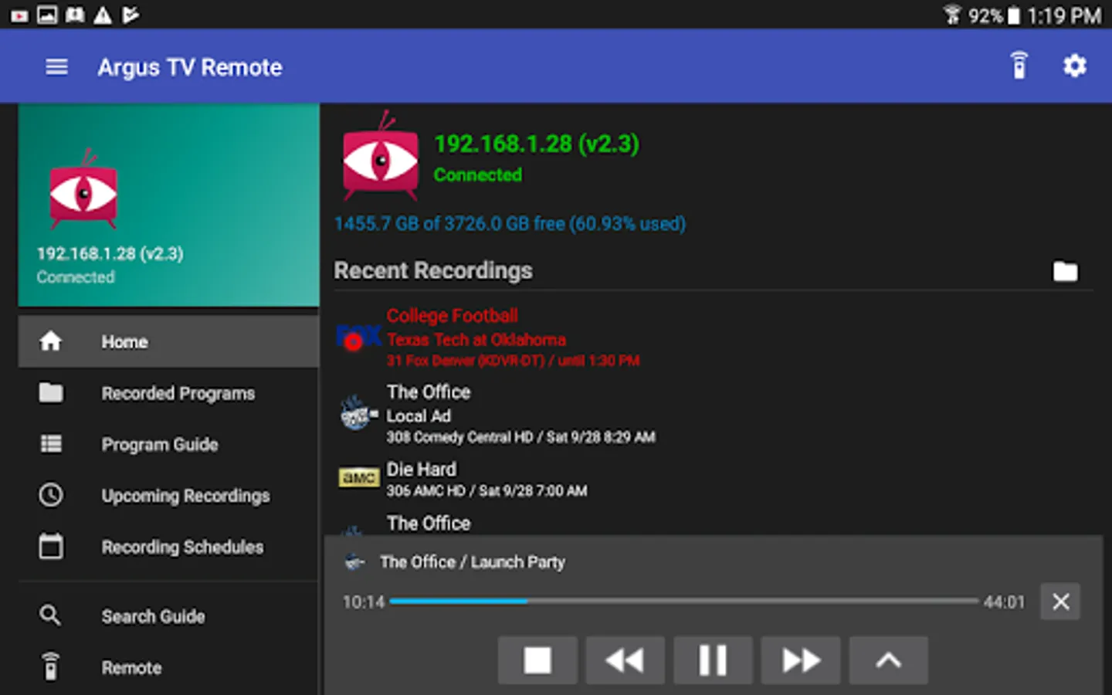1112x695 pixels.
Task: Seek within the playback progress bar
Action: pos(684,601)
